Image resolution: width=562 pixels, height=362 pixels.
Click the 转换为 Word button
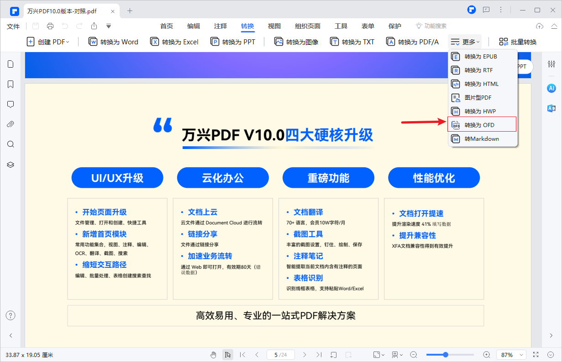pos(113,42)
